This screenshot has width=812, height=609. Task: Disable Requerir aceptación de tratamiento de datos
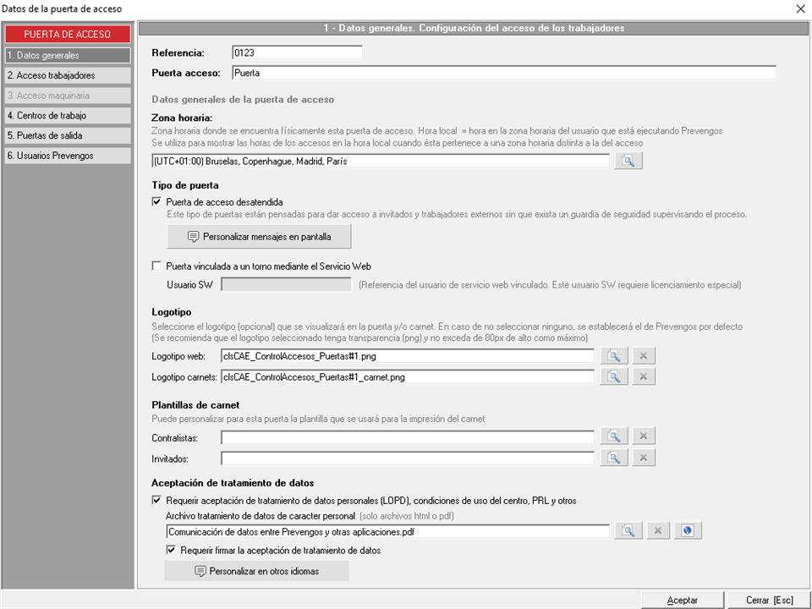pyautogui.click(x=156, y=501)
